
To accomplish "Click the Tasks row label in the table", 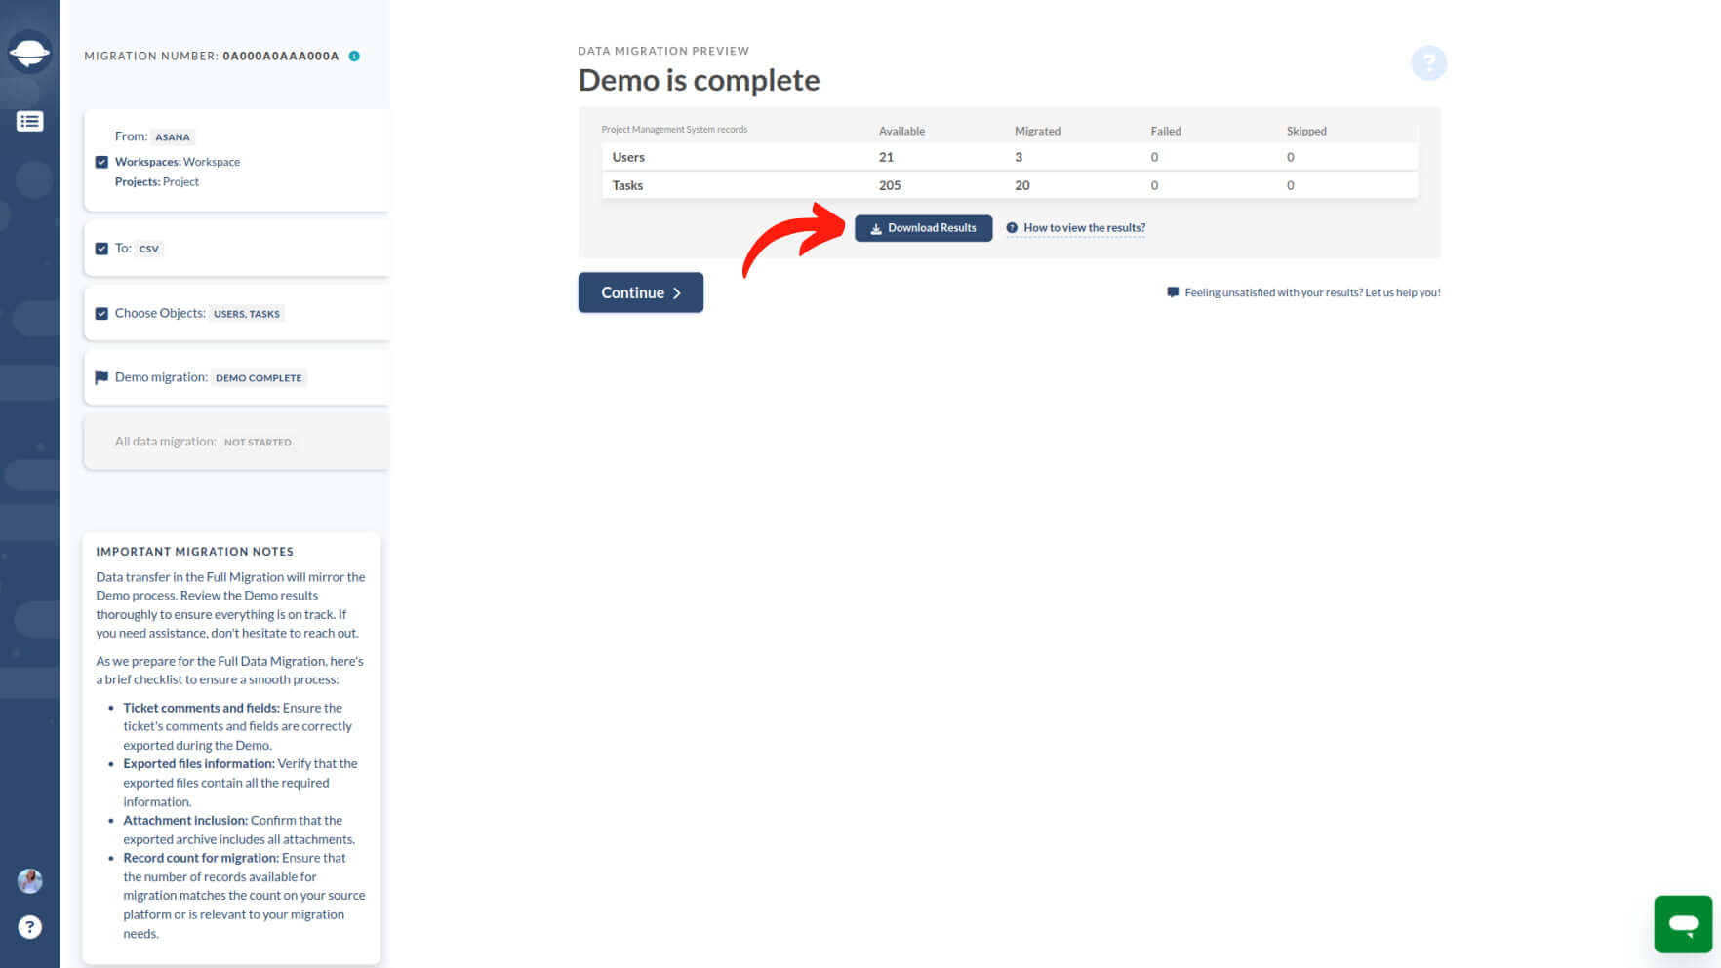I will click(x=627, y=185).
